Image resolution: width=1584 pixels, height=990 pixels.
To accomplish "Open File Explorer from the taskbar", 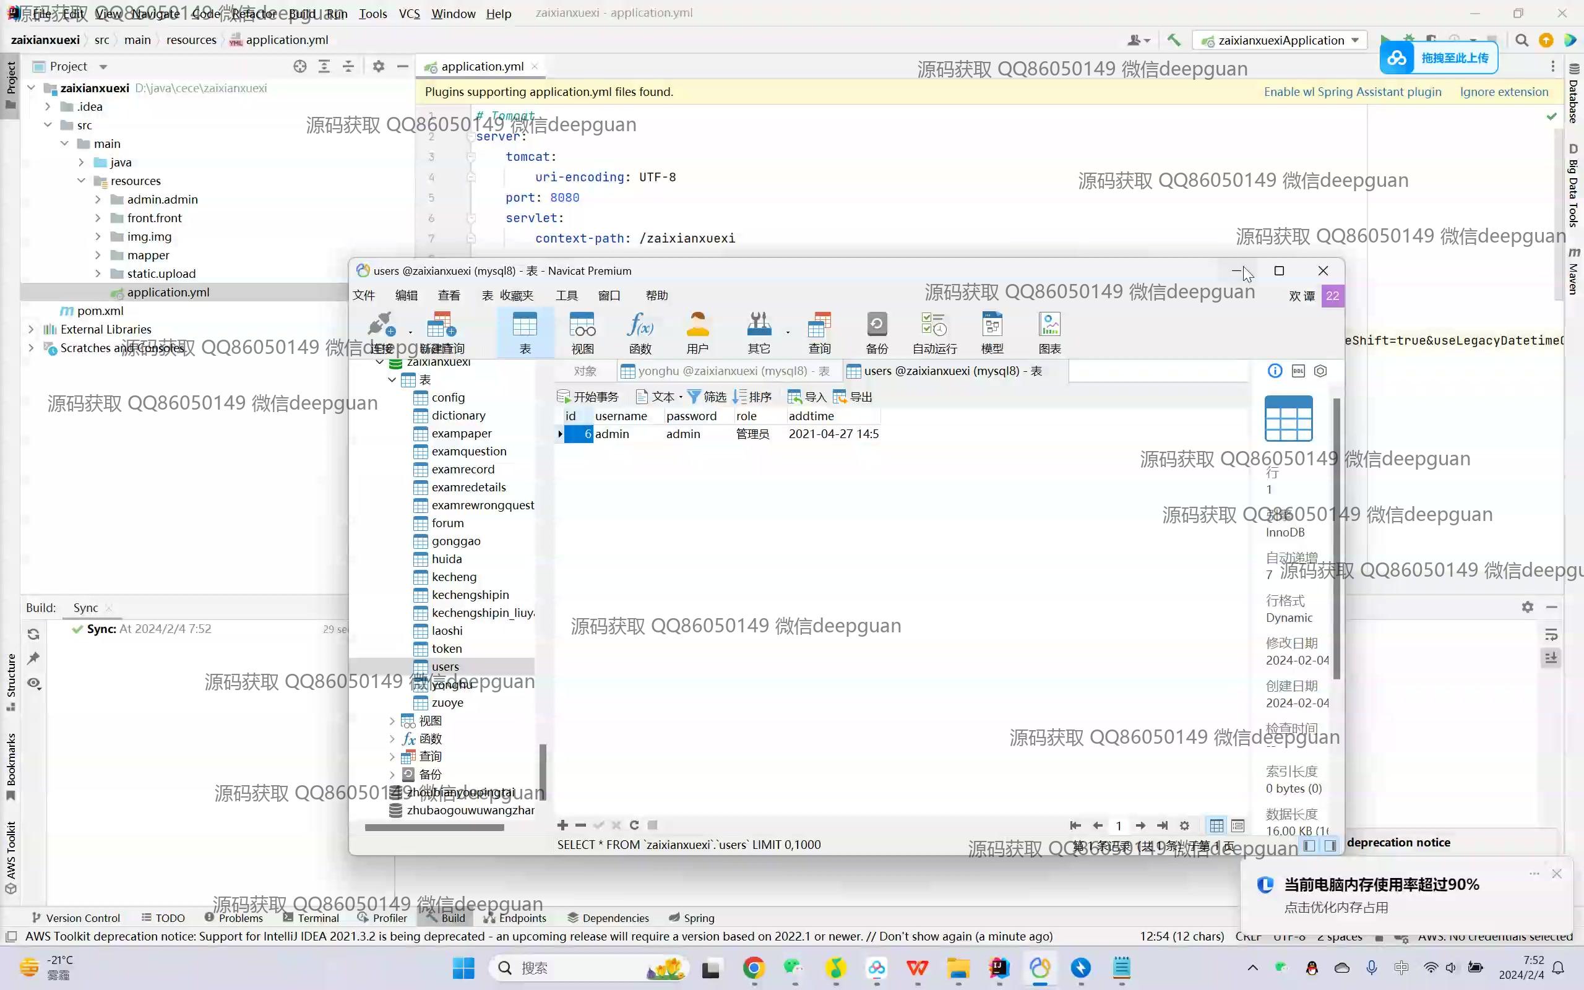I will pyautogui.click(x=958, y=968).
